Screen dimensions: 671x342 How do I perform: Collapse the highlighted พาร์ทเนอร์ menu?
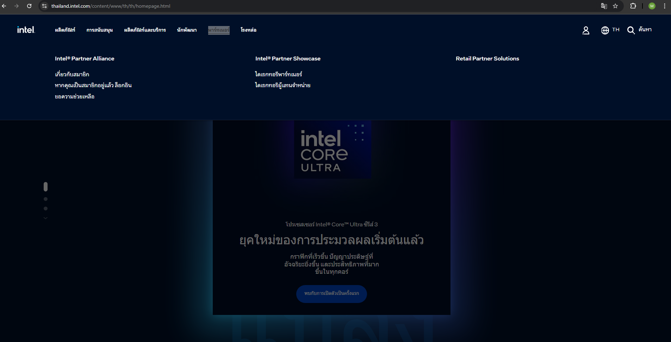[219, 30]
